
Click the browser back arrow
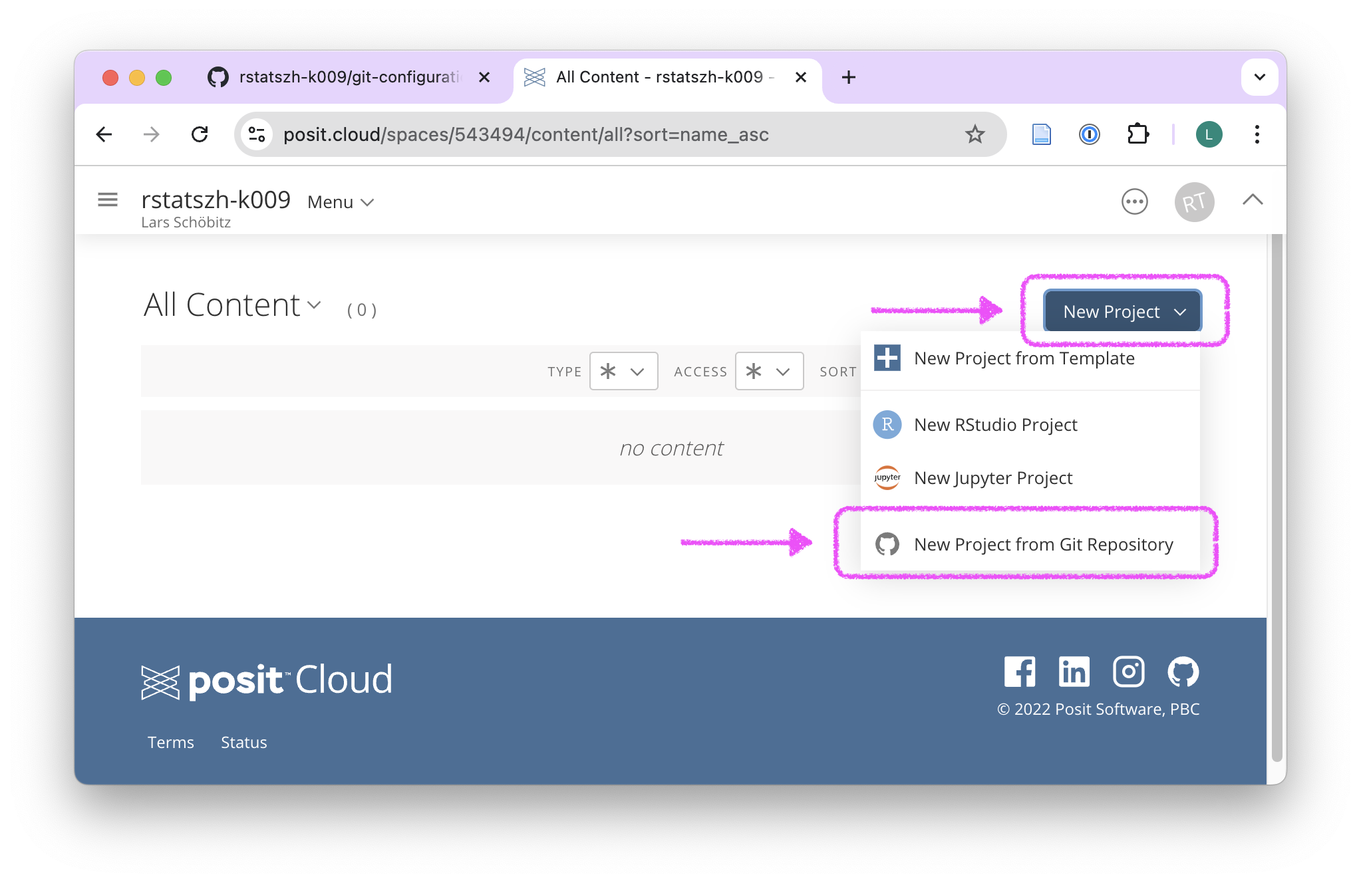tap(104, 134)
